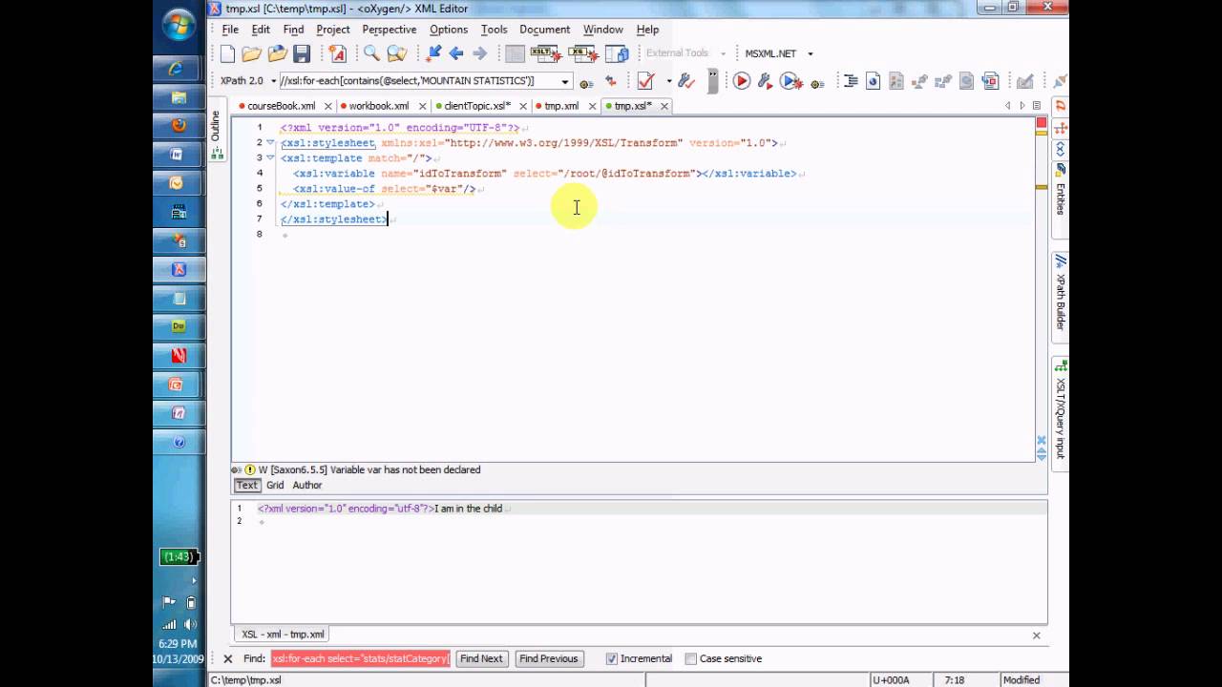The image size is (1222, 687).
Task: Save the file with the floppy disk icon
Action: click(302, 53)
